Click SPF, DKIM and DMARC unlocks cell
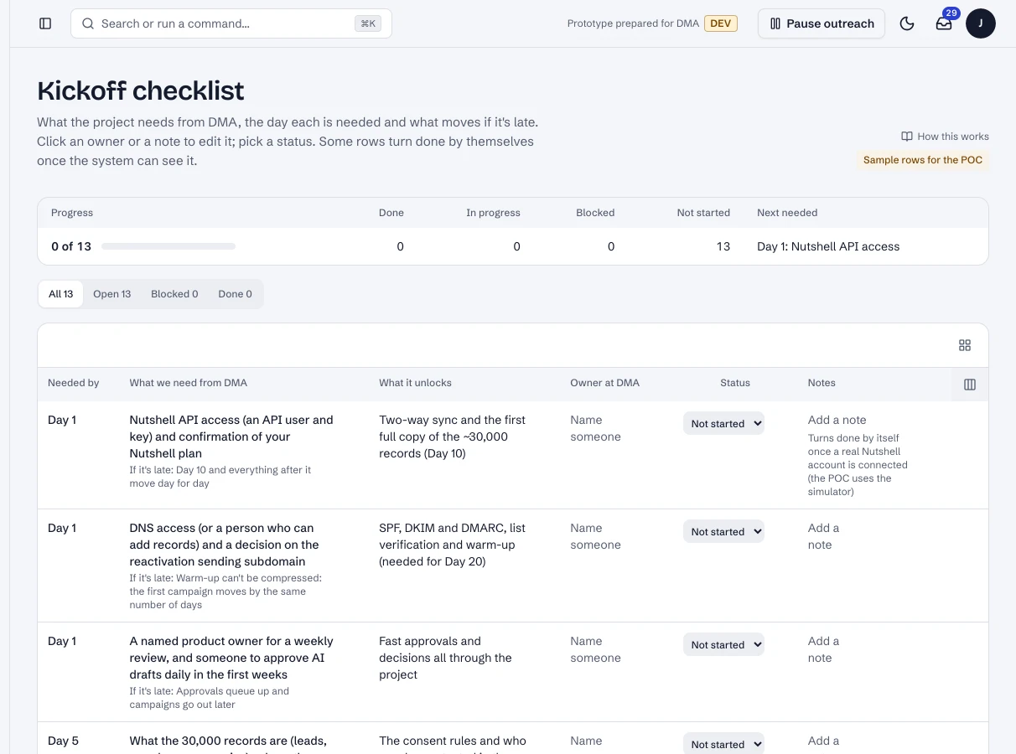Screen dimensions: 1016x754 453,545
